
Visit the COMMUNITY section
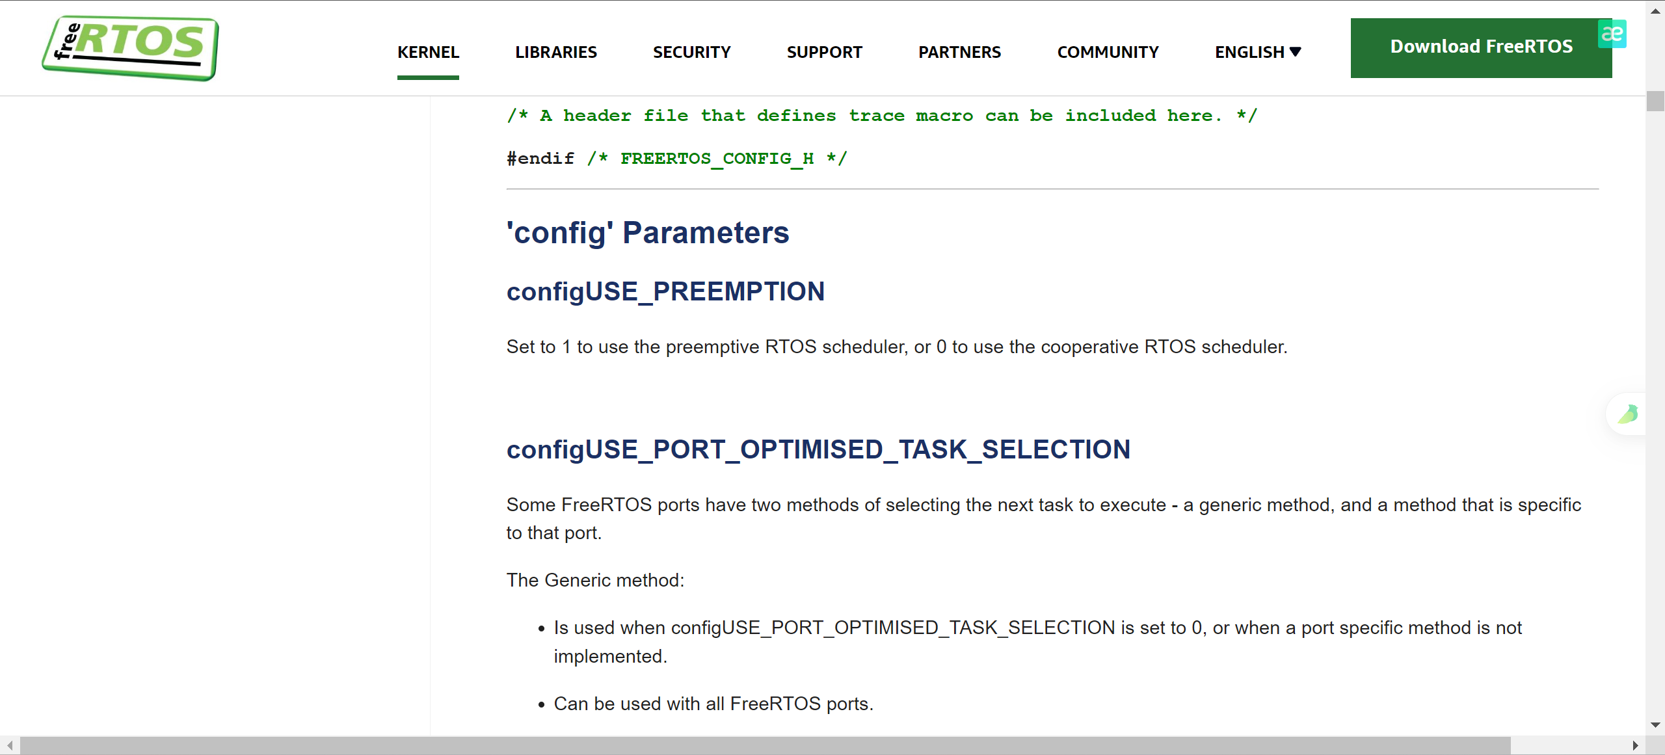pyautogui.click(x=1108, y=51)
